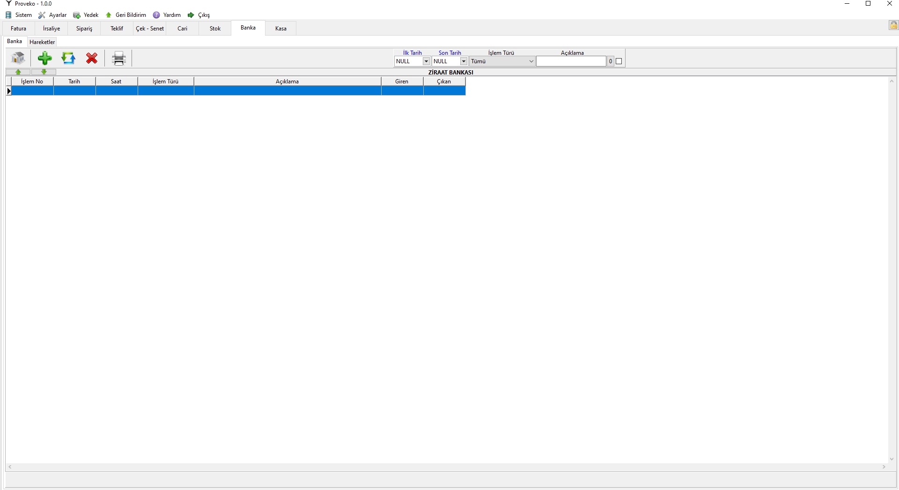This screenshot has height=490, width=899.
Task: Expand the Son Tarih date dropdown
Action: click(x=464, y=61)
